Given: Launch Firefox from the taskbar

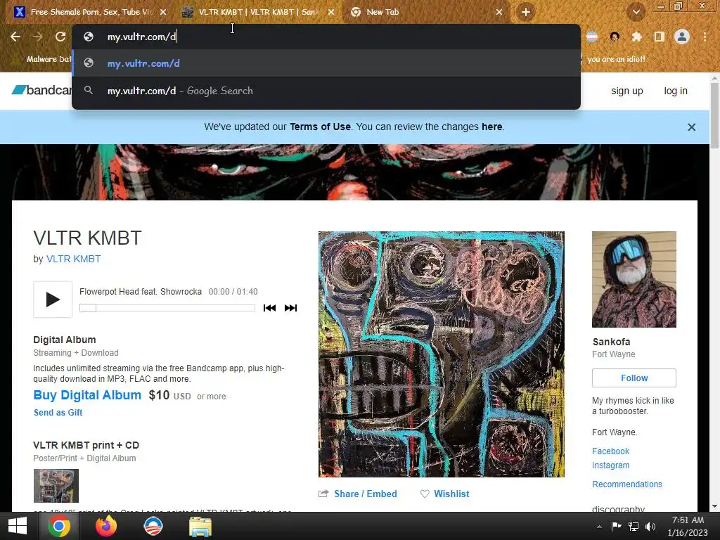Looking at the screenshot, I should [x=106, y=526].
